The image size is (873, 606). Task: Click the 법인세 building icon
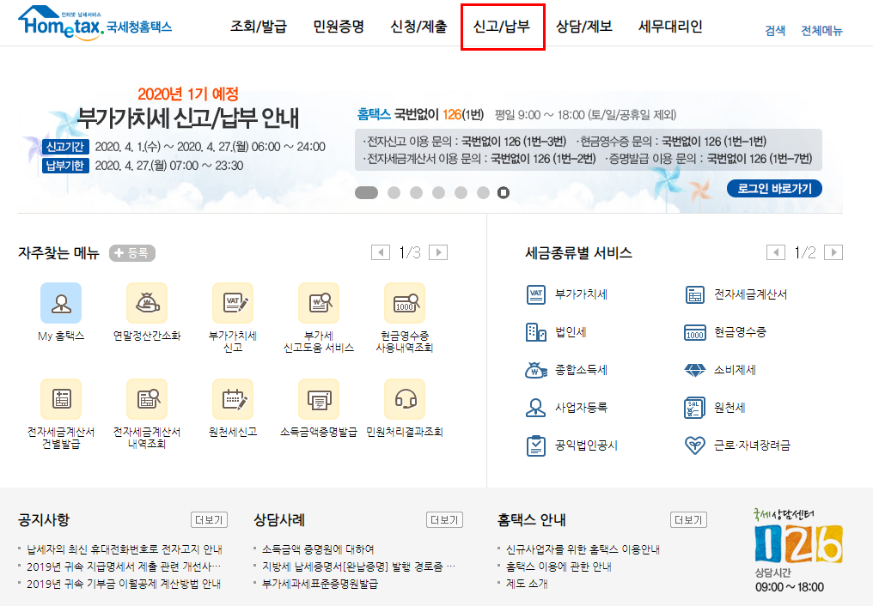tap(535, 332)
